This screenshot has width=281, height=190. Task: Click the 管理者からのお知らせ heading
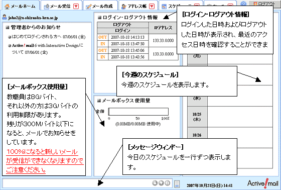click(36, 27)
